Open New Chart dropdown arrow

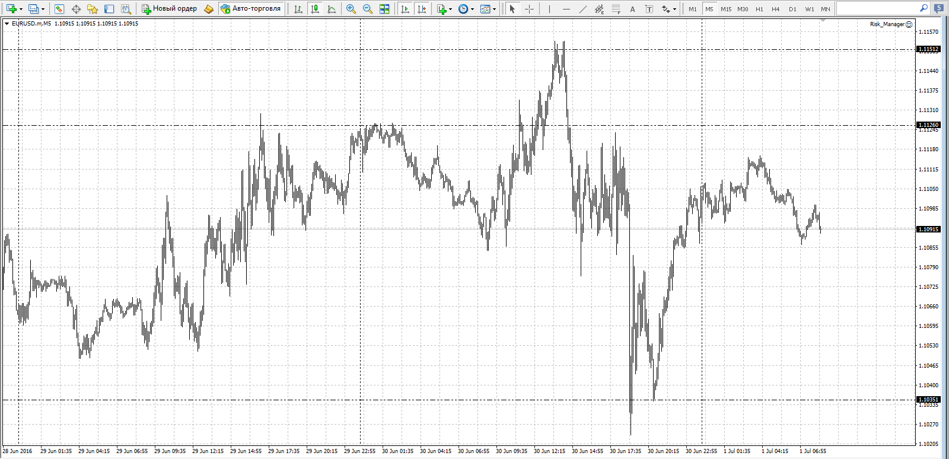tap(21, 9)
